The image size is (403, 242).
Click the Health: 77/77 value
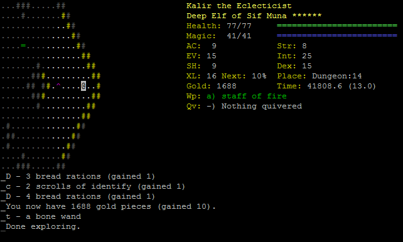point(218,26)
